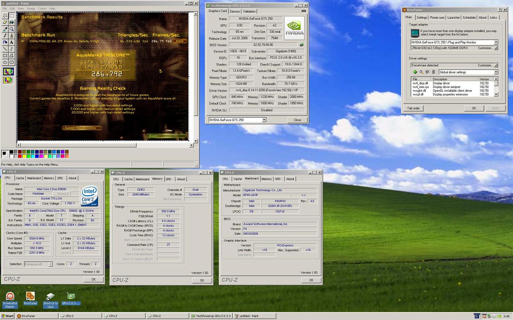Select the Rounded Rectangle tool in Paint
This screenshot has height=320, width=513.
(x=12, y=62)
